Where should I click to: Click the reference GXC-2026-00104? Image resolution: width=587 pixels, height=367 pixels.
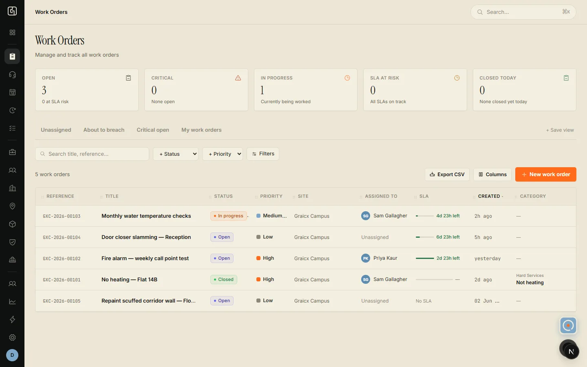tap(62, 237)
